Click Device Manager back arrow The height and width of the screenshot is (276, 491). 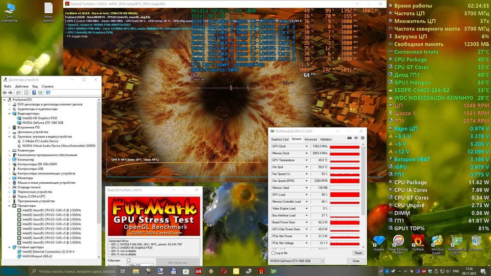coord(5,93)
